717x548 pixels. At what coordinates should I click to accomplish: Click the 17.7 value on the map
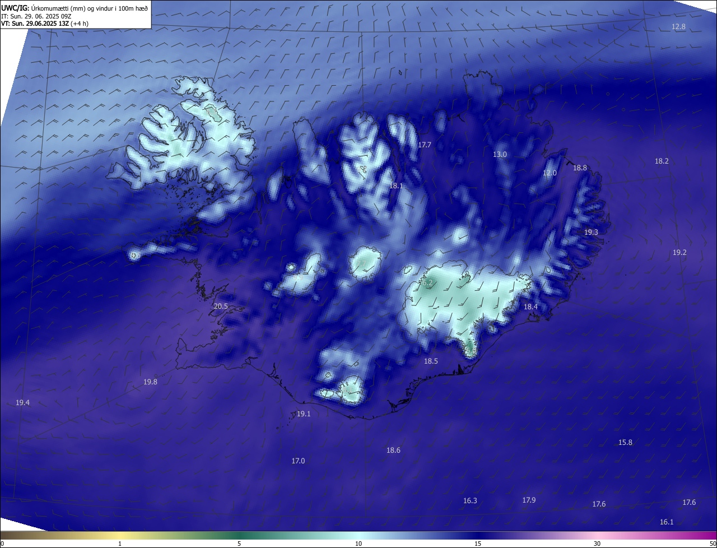point(425,145)
